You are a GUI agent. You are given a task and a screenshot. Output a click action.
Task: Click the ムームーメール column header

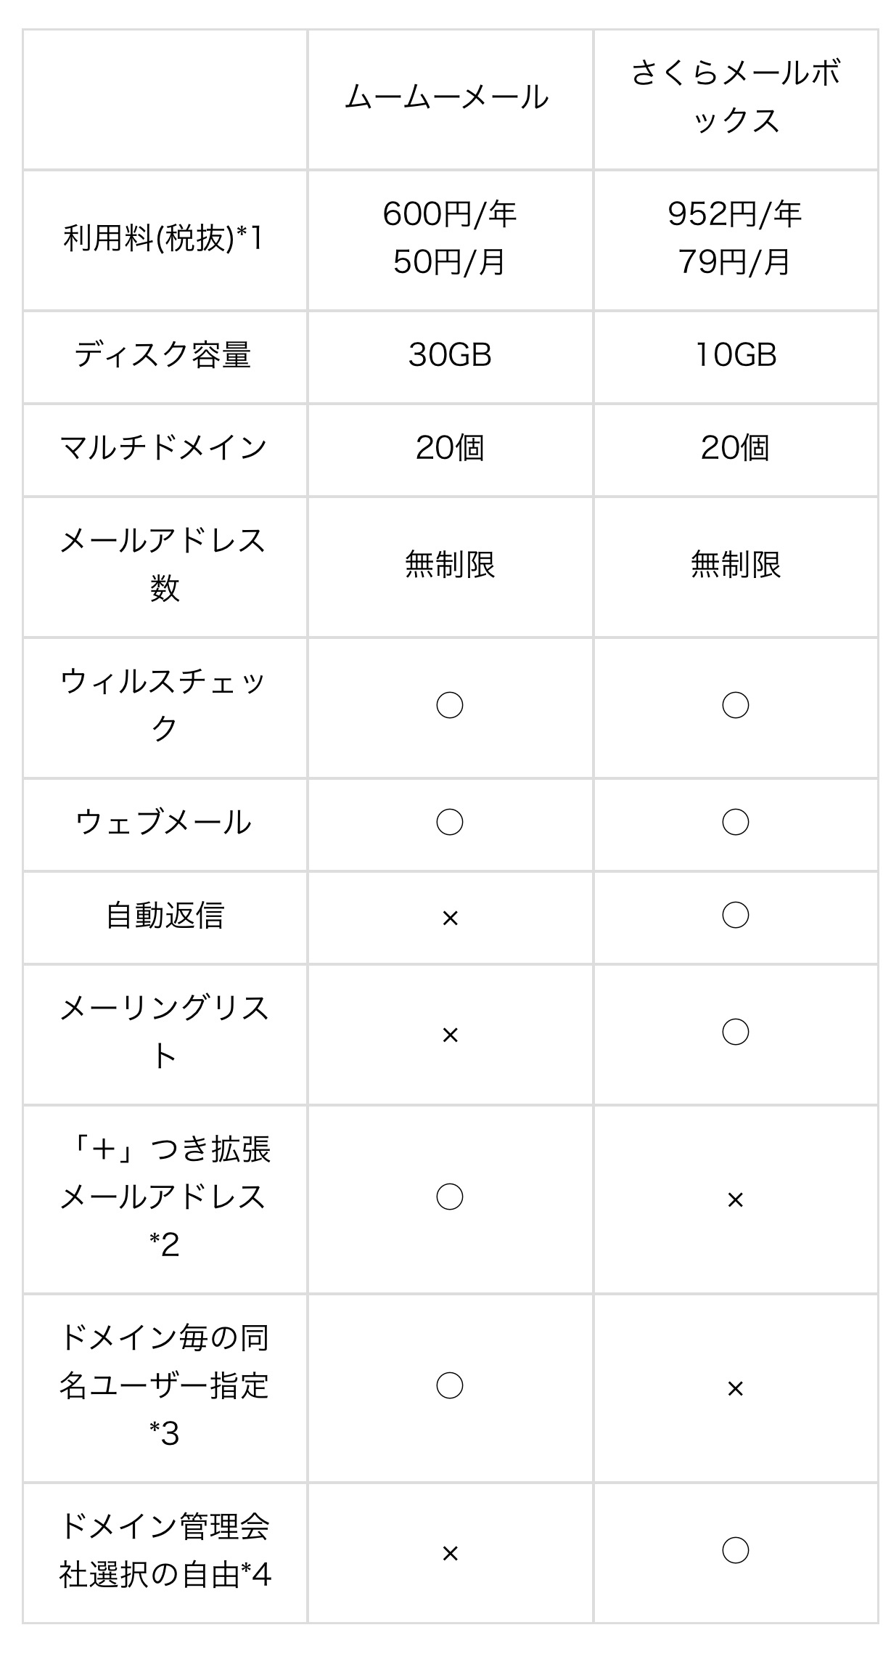447,97
